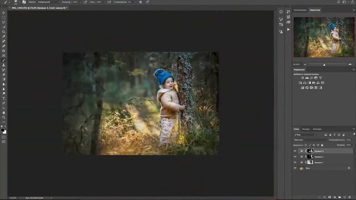Zoom in with Navigator large mountains button
Viewport: 356px width, 200px height.
click(350, 64)
